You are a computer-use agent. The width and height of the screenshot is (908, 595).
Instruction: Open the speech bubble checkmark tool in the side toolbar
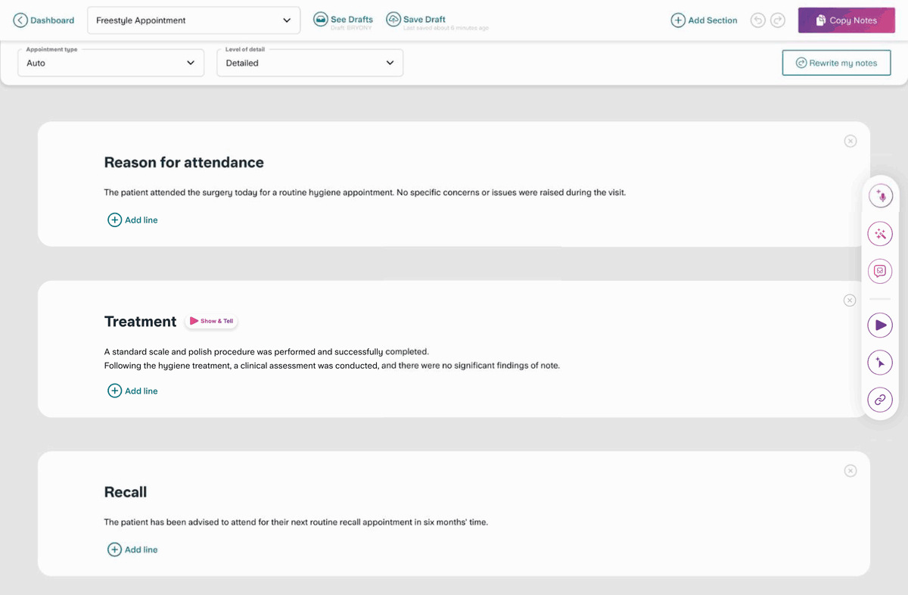coord(880,271)
